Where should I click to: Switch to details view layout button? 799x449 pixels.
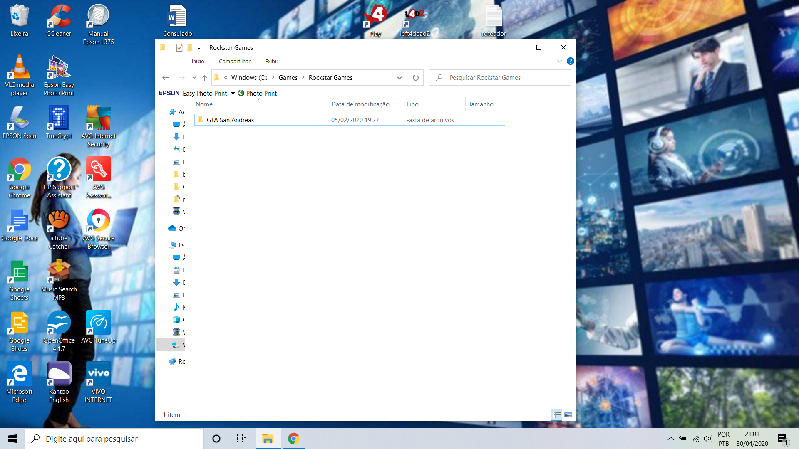click(556, 414)
